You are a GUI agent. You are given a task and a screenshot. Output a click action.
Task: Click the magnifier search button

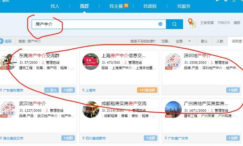(174, 24)
